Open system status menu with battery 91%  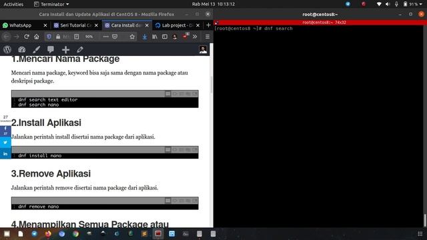click(400, 4)
